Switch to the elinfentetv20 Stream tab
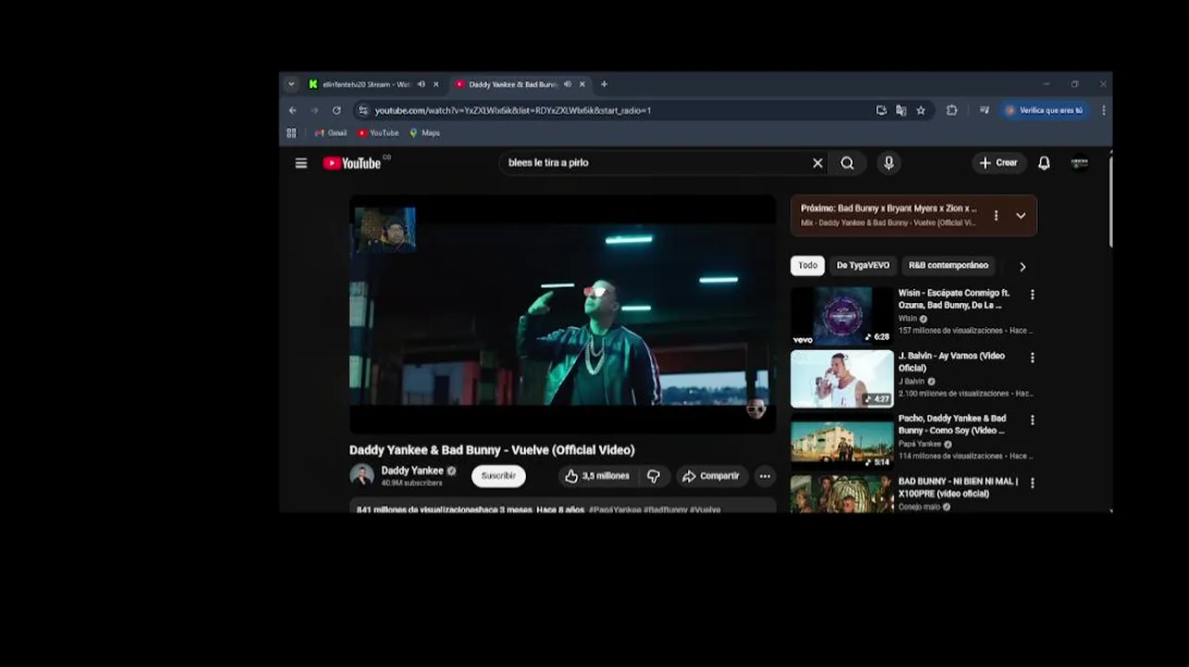Screen dimensions: 1189x667 point(365,84)
